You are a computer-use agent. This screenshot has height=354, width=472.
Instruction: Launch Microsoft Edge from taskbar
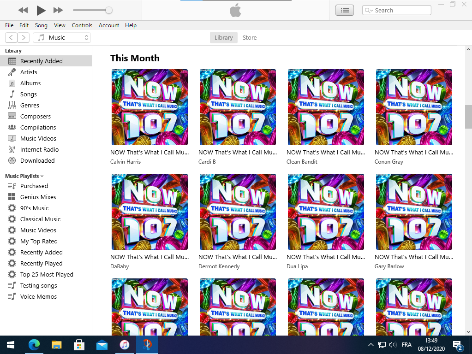[x=34, y=345]
